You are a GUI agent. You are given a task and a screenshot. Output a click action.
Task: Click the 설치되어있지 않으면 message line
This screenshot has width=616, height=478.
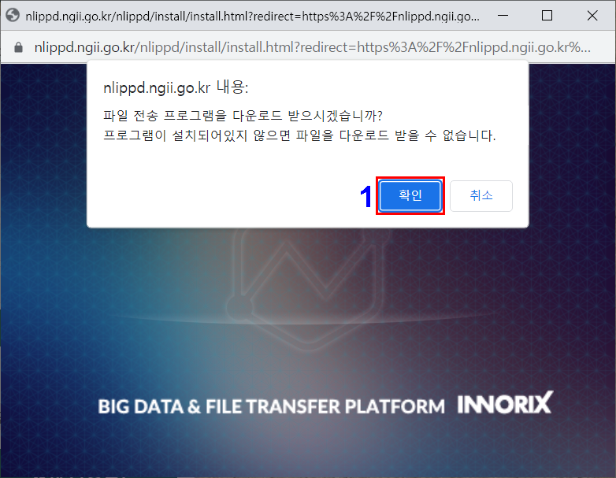299,136
